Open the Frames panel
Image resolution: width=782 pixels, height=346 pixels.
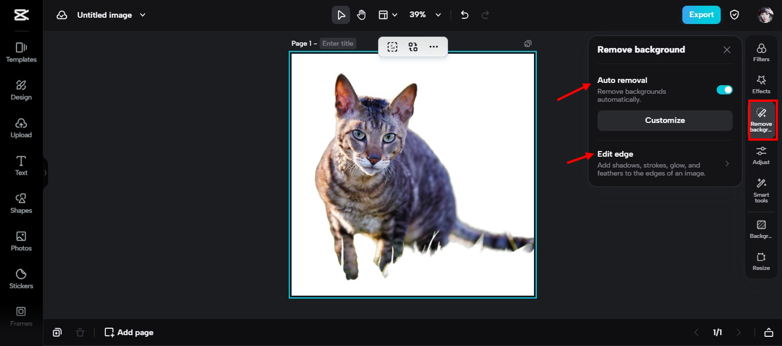point(21,317)
